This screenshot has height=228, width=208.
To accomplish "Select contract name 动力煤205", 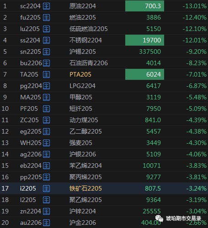I will [84, 120].
